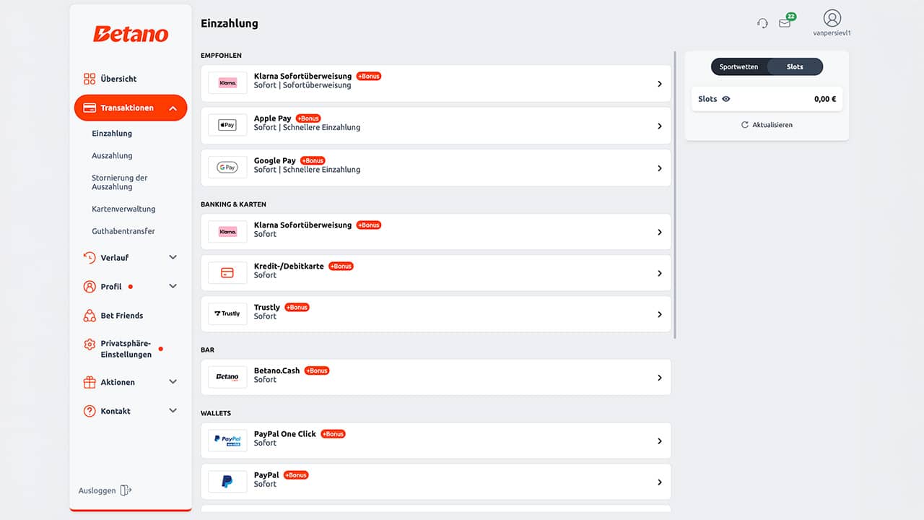Image resolution: width=924 pixels, height=520 pixels.
Task: Click the Bet Friends icon
Action: pyautogui.click(x=90, y=316)
